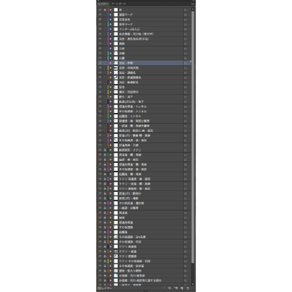
Task: Unlock the その他道路：徒歩道 layer via lock icon
Action: point(105,266)
